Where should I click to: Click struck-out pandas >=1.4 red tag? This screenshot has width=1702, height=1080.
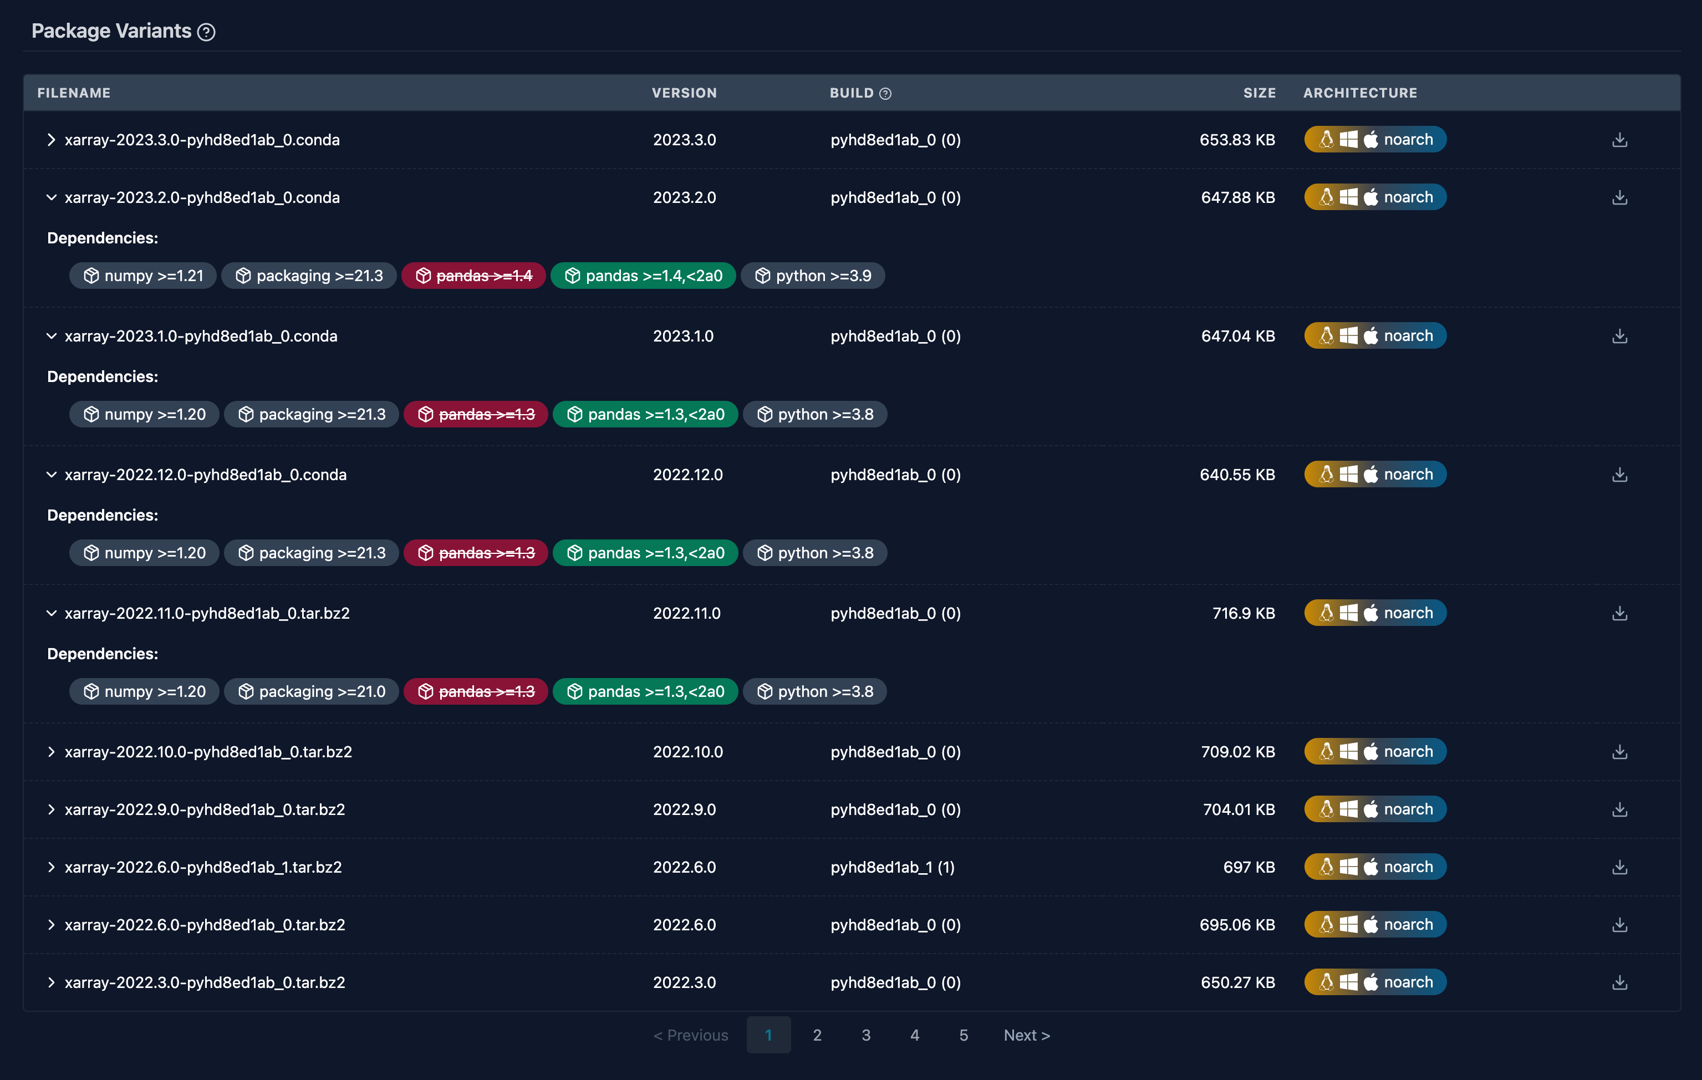pyautogui.click(x=473, y=276)
